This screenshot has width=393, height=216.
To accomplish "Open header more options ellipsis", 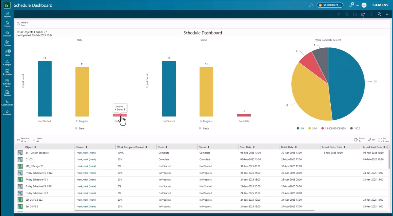I will pyautogui.click(x=357, y=5).
